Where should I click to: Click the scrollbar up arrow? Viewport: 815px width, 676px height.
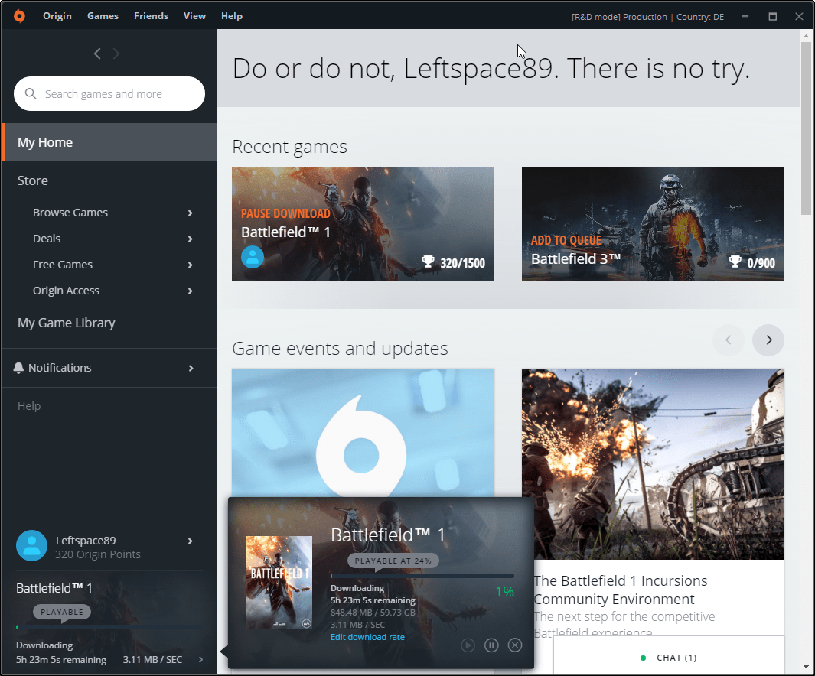coord(806,36)
